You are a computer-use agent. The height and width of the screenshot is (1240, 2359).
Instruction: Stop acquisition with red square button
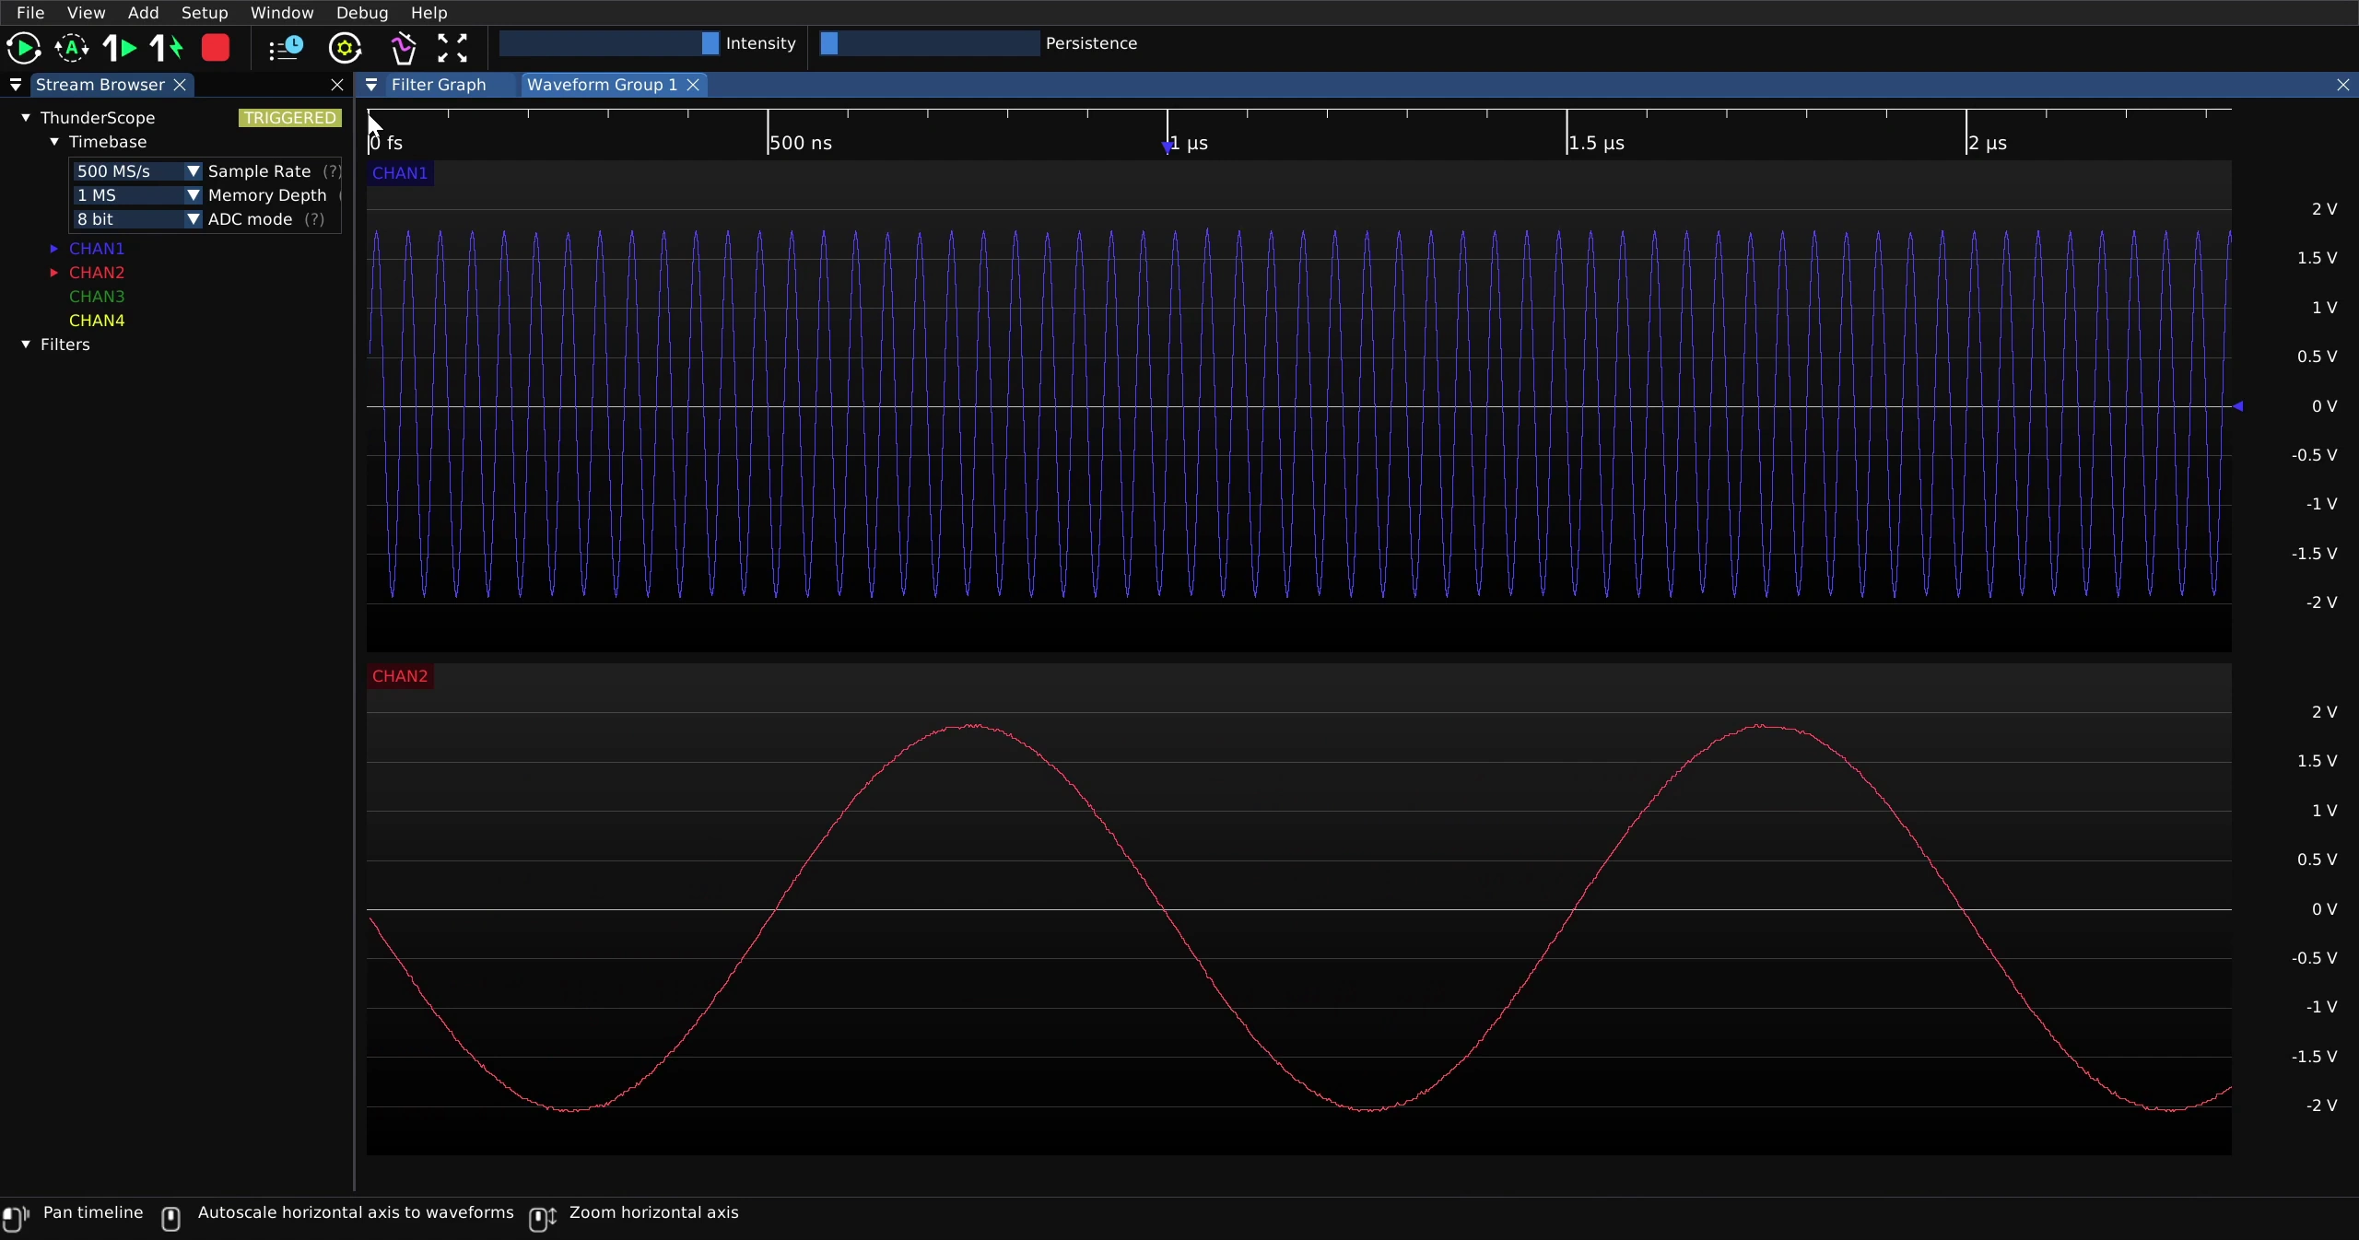[216, 48]
